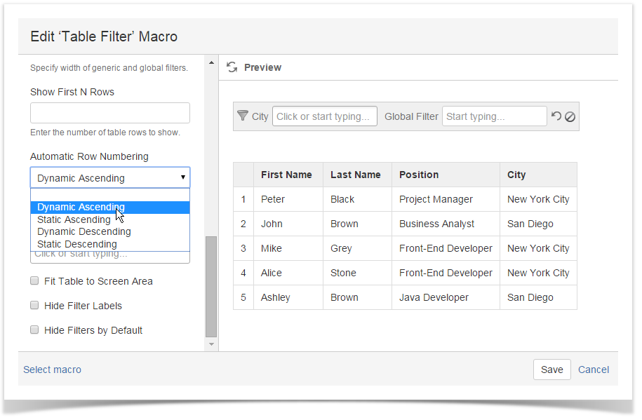Enable Fit Table to Screen Area
The image size is (642, 420).
(x=34, y=280)
